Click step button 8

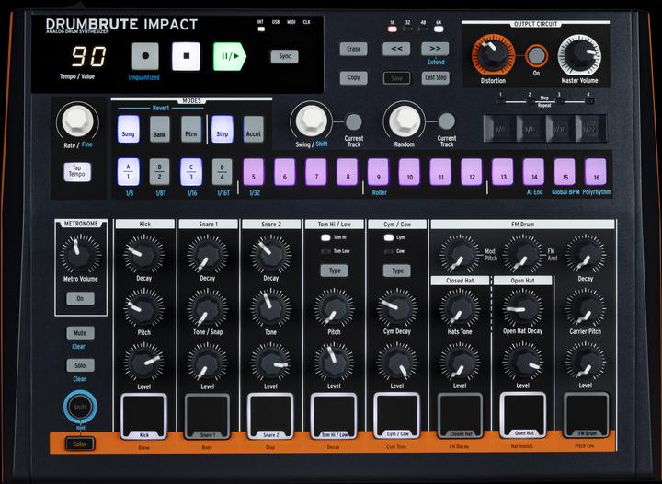click(347, 172)
